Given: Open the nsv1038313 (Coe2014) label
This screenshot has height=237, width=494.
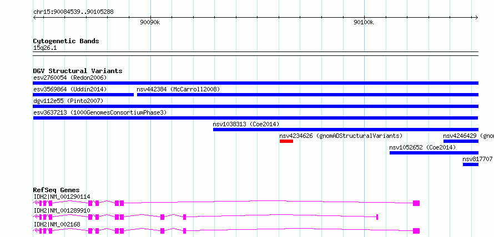Looking at the screenshot, I should (x=246, y=124).
